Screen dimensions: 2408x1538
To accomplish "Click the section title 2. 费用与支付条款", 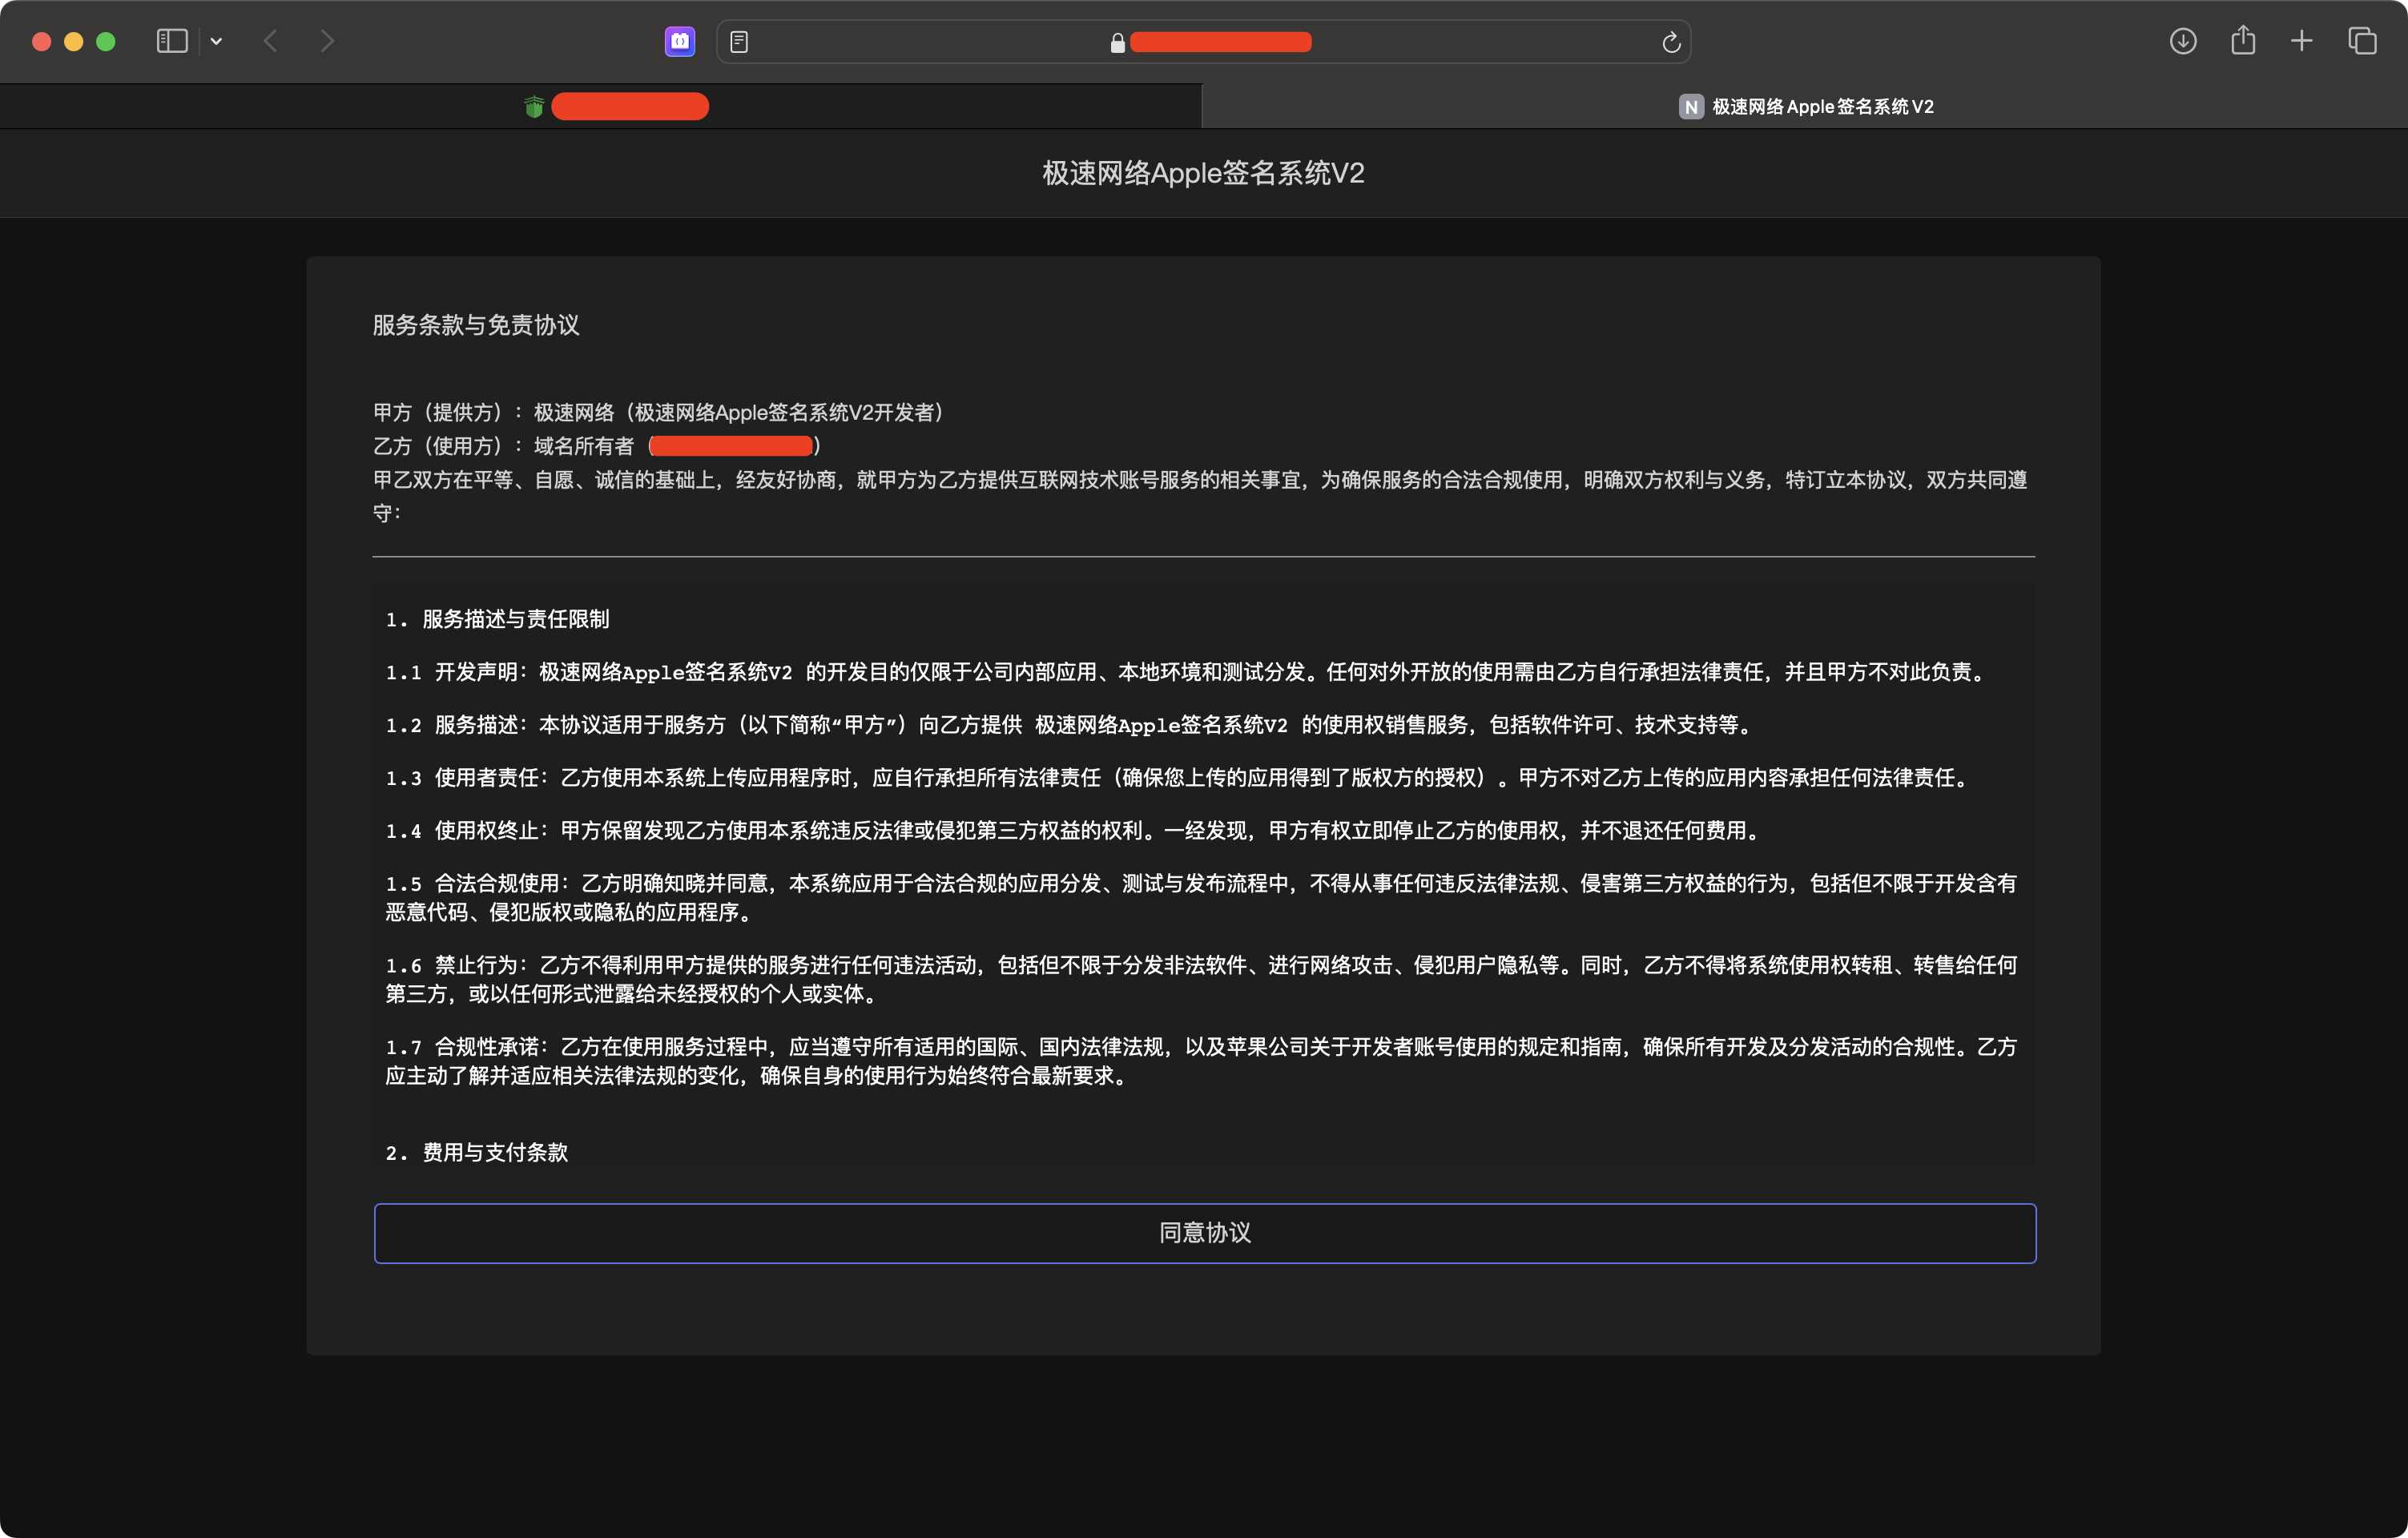I will 476,1152.
